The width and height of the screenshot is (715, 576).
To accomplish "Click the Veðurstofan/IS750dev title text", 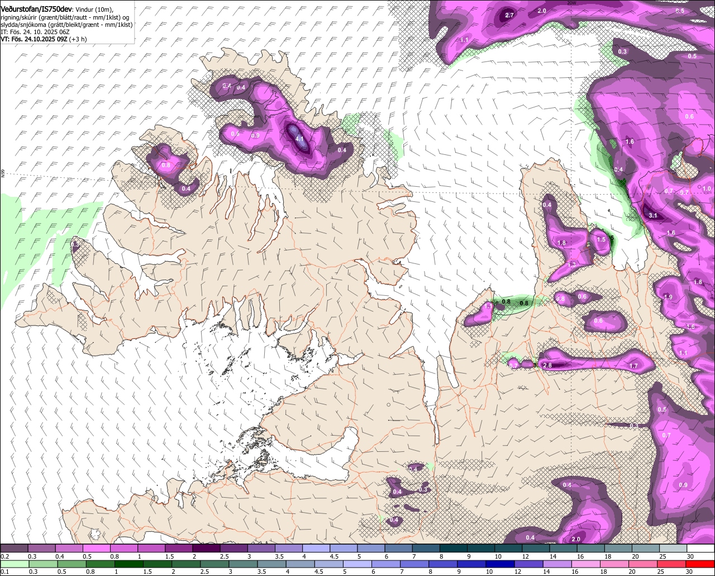I will (x=36, y=10).
